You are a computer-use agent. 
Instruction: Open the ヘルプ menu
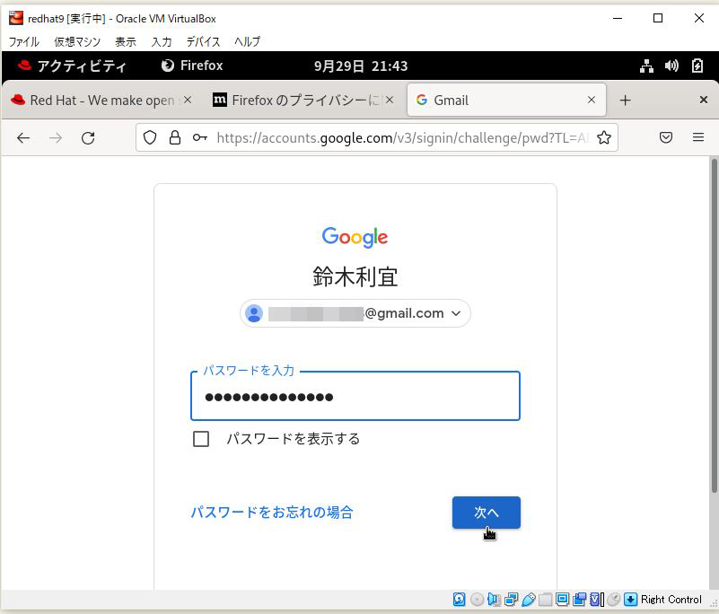247,41
